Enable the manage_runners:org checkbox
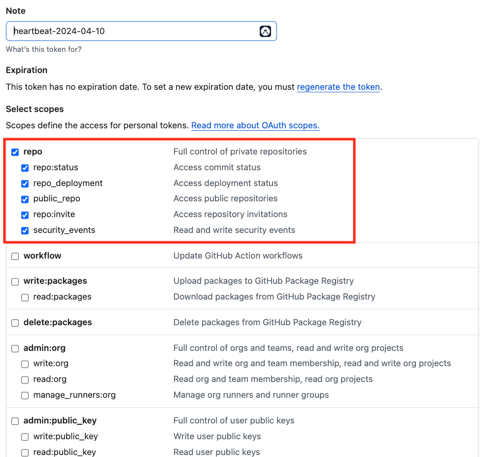The image size is (481, 457). 25,395
